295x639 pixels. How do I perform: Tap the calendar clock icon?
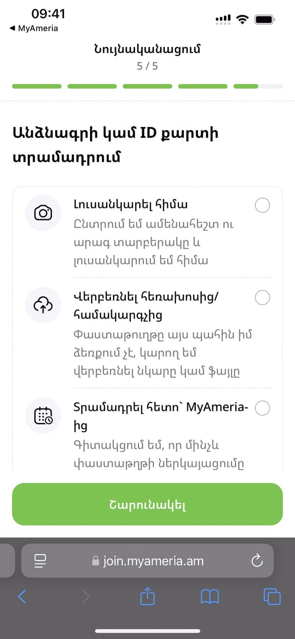pyautogui.click(x=43, y=415)
